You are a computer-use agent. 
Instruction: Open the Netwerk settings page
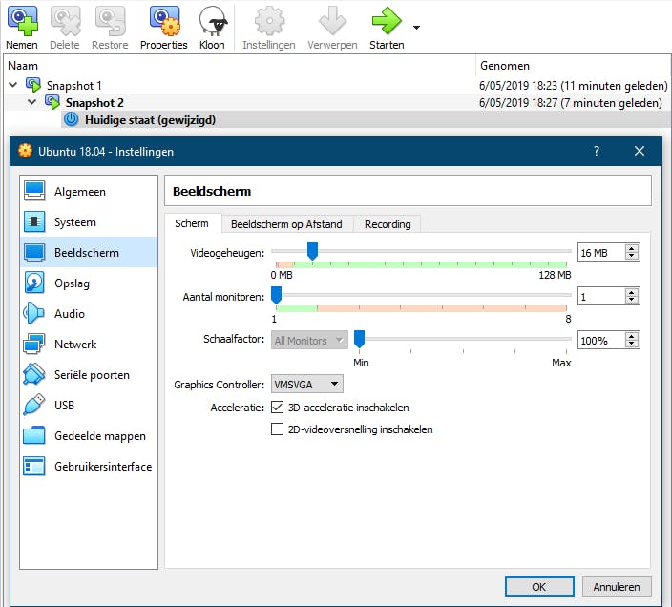(89, 344)
